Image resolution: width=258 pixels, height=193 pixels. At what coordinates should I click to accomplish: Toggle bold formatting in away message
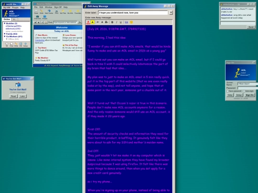click(x=112, y=22)
